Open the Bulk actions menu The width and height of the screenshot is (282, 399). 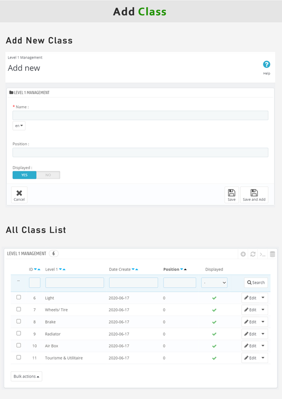[27, 376]
